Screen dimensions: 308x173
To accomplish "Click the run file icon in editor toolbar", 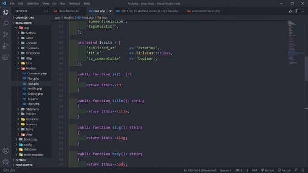I will (x=290, y=11).
